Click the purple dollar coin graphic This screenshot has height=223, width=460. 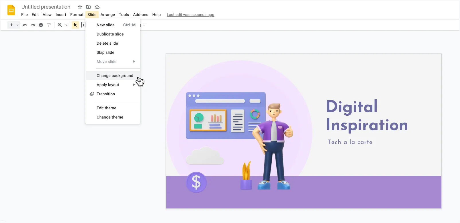click(196, 182)
